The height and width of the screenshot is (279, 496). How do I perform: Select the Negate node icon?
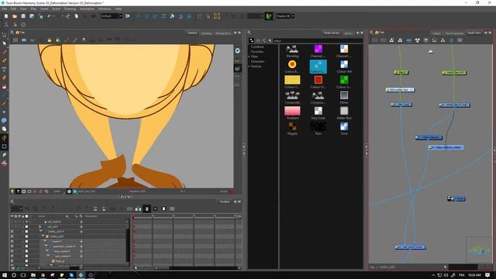pyautogui.click(x=292, y=126)
